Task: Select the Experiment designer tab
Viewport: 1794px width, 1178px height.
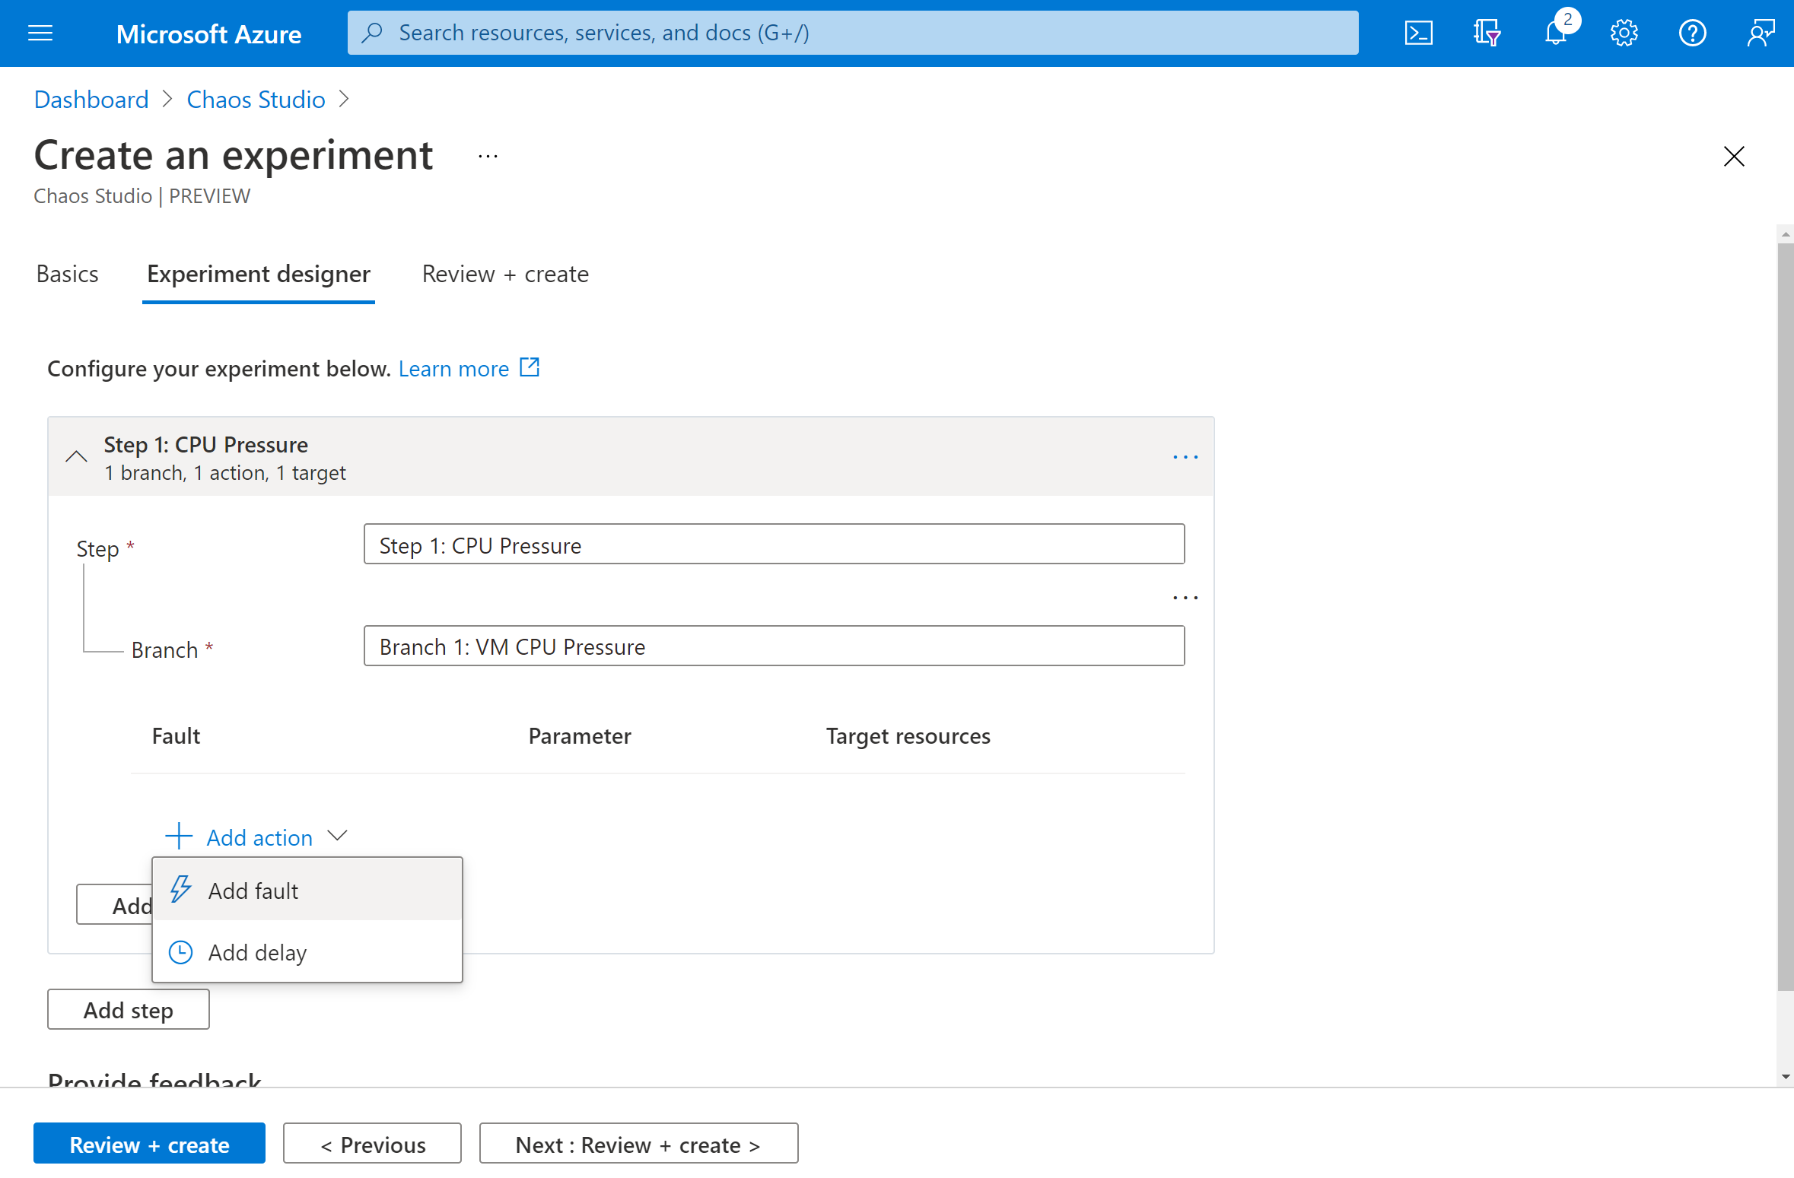Action: tap(259, 274)
